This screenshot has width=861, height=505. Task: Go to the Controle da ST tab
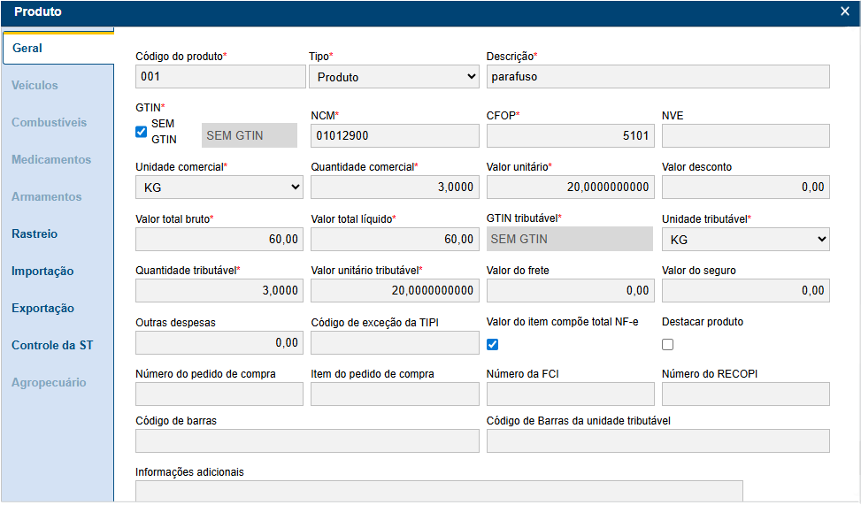click(52, 346)
